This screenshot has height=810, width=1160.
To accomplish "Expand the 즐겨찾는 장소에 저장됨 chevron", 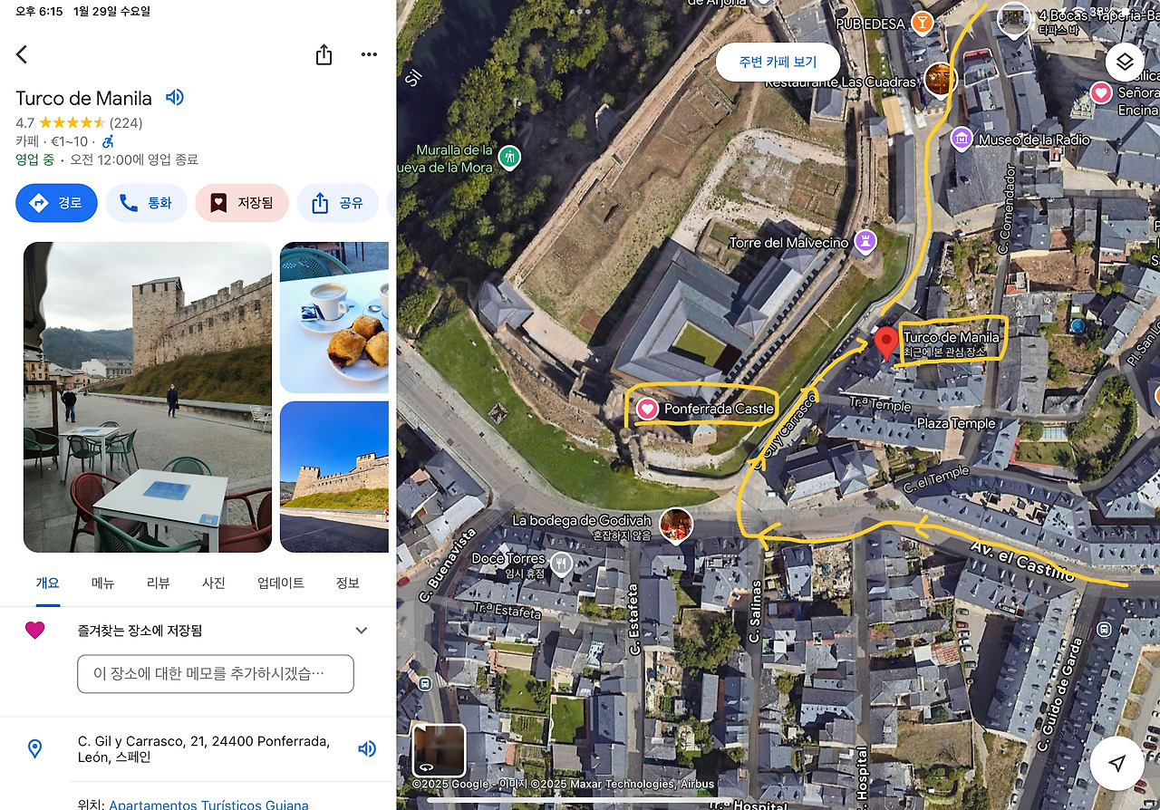I will tap(362, 631).
